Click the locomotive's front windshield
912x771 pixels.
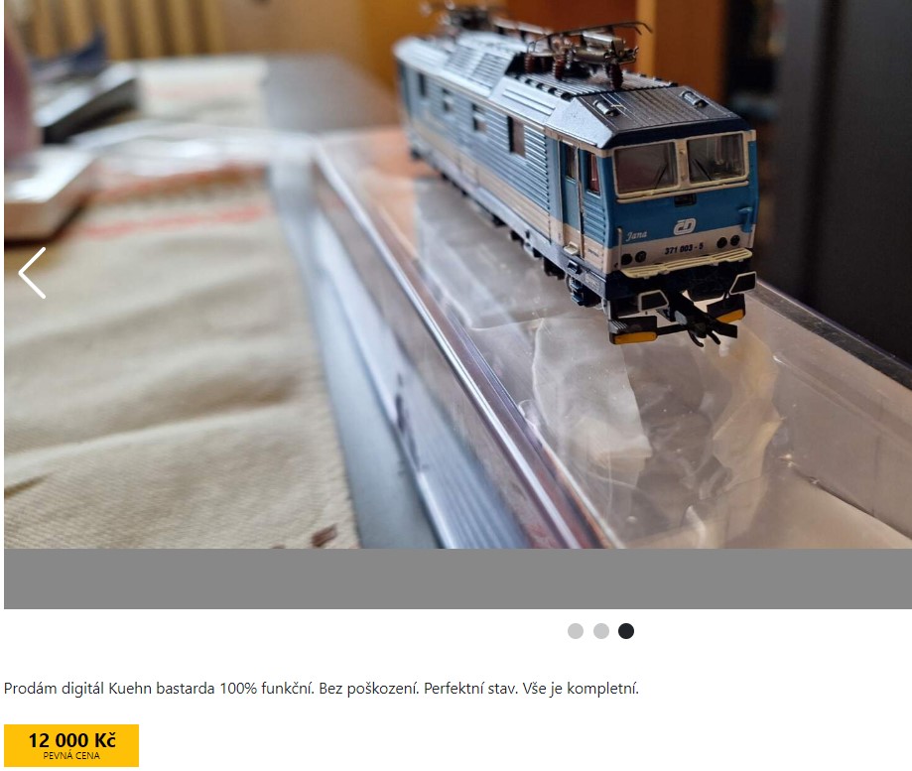[681, 163]
